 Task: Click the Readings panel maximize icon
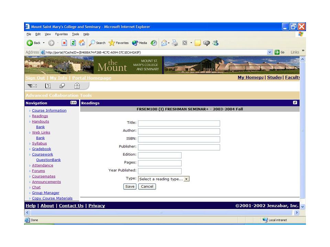(295, 103)
